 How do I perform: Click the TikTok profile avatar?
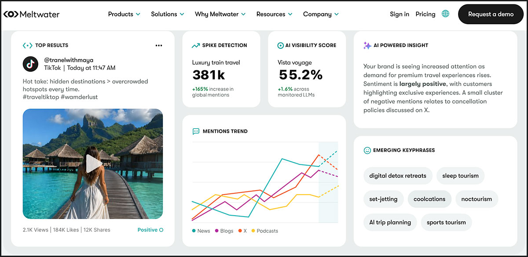coord(30,64)
